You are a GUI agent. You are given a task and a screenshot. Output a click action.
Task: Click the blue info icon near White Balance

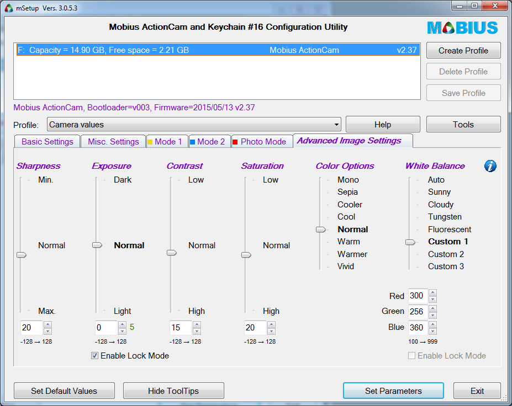coord(490,166)
